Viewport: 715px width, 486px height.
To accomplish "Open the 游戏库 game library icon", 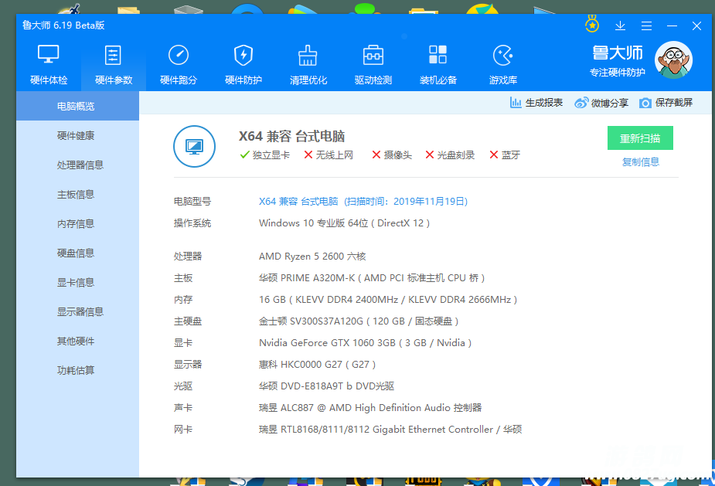I will pyautogui.click(x=502, y=56).
